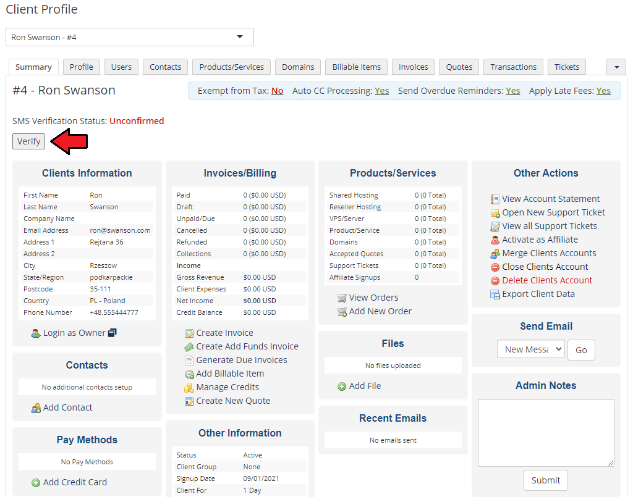Open the Products/Services tab
The width and height of the screenshot is (633, 497).
(231, 67)
